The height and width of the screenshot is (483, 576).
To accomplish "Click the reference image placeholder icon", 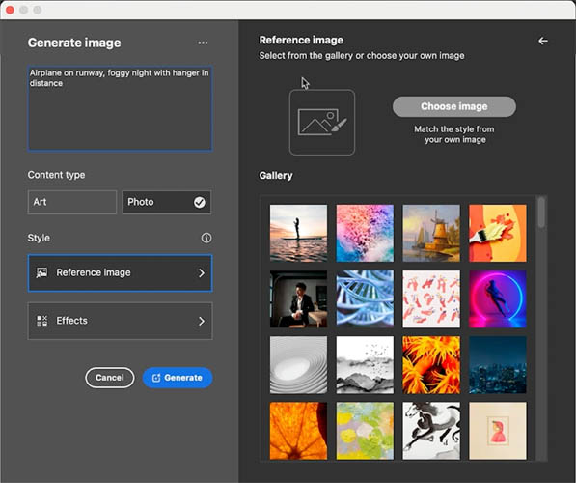I will pyautogui.click(x=322, y=123).
